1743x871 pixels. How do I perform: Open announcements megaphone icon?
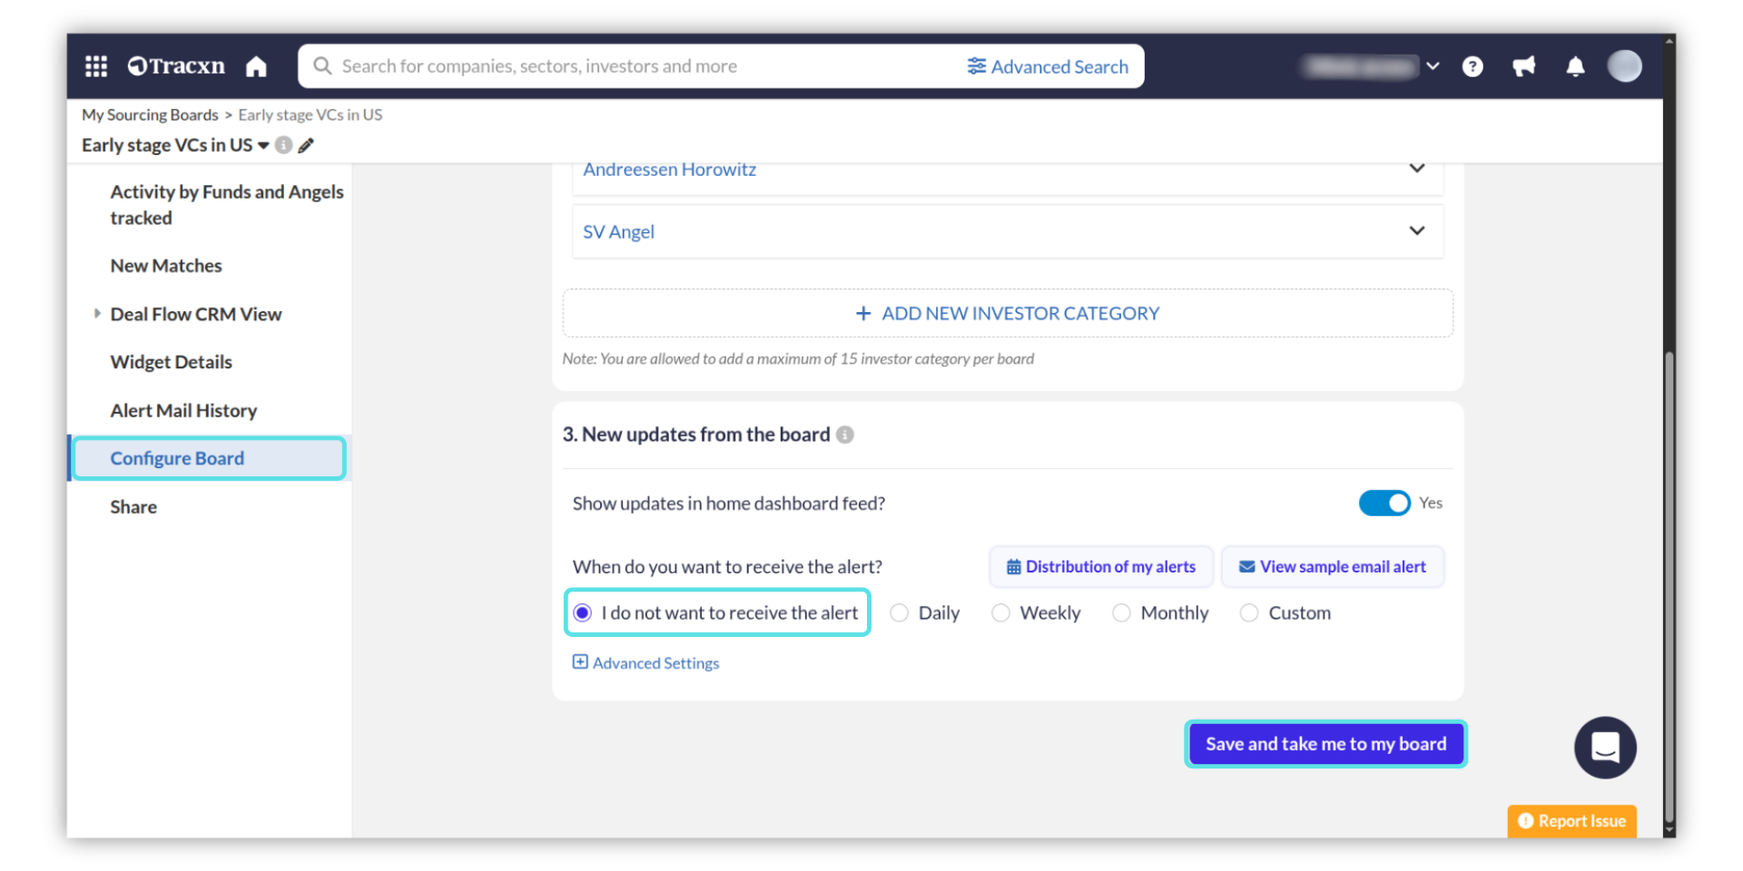point(1524,66)
